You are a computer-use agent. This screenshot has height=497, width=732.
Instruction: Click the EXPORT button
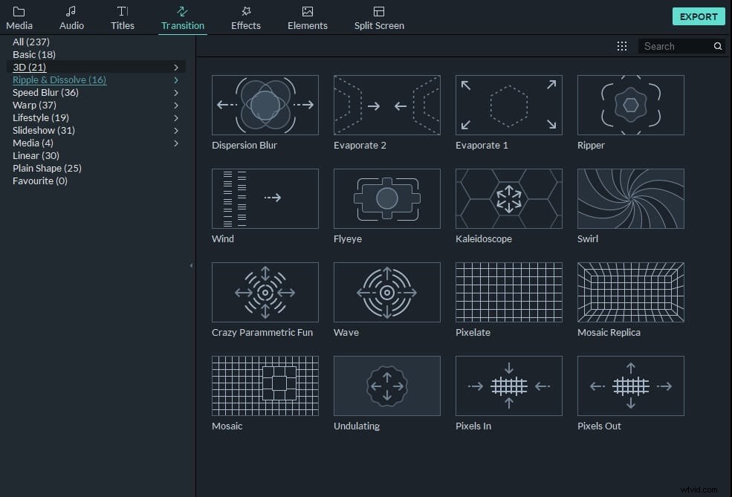pos(698,16)
